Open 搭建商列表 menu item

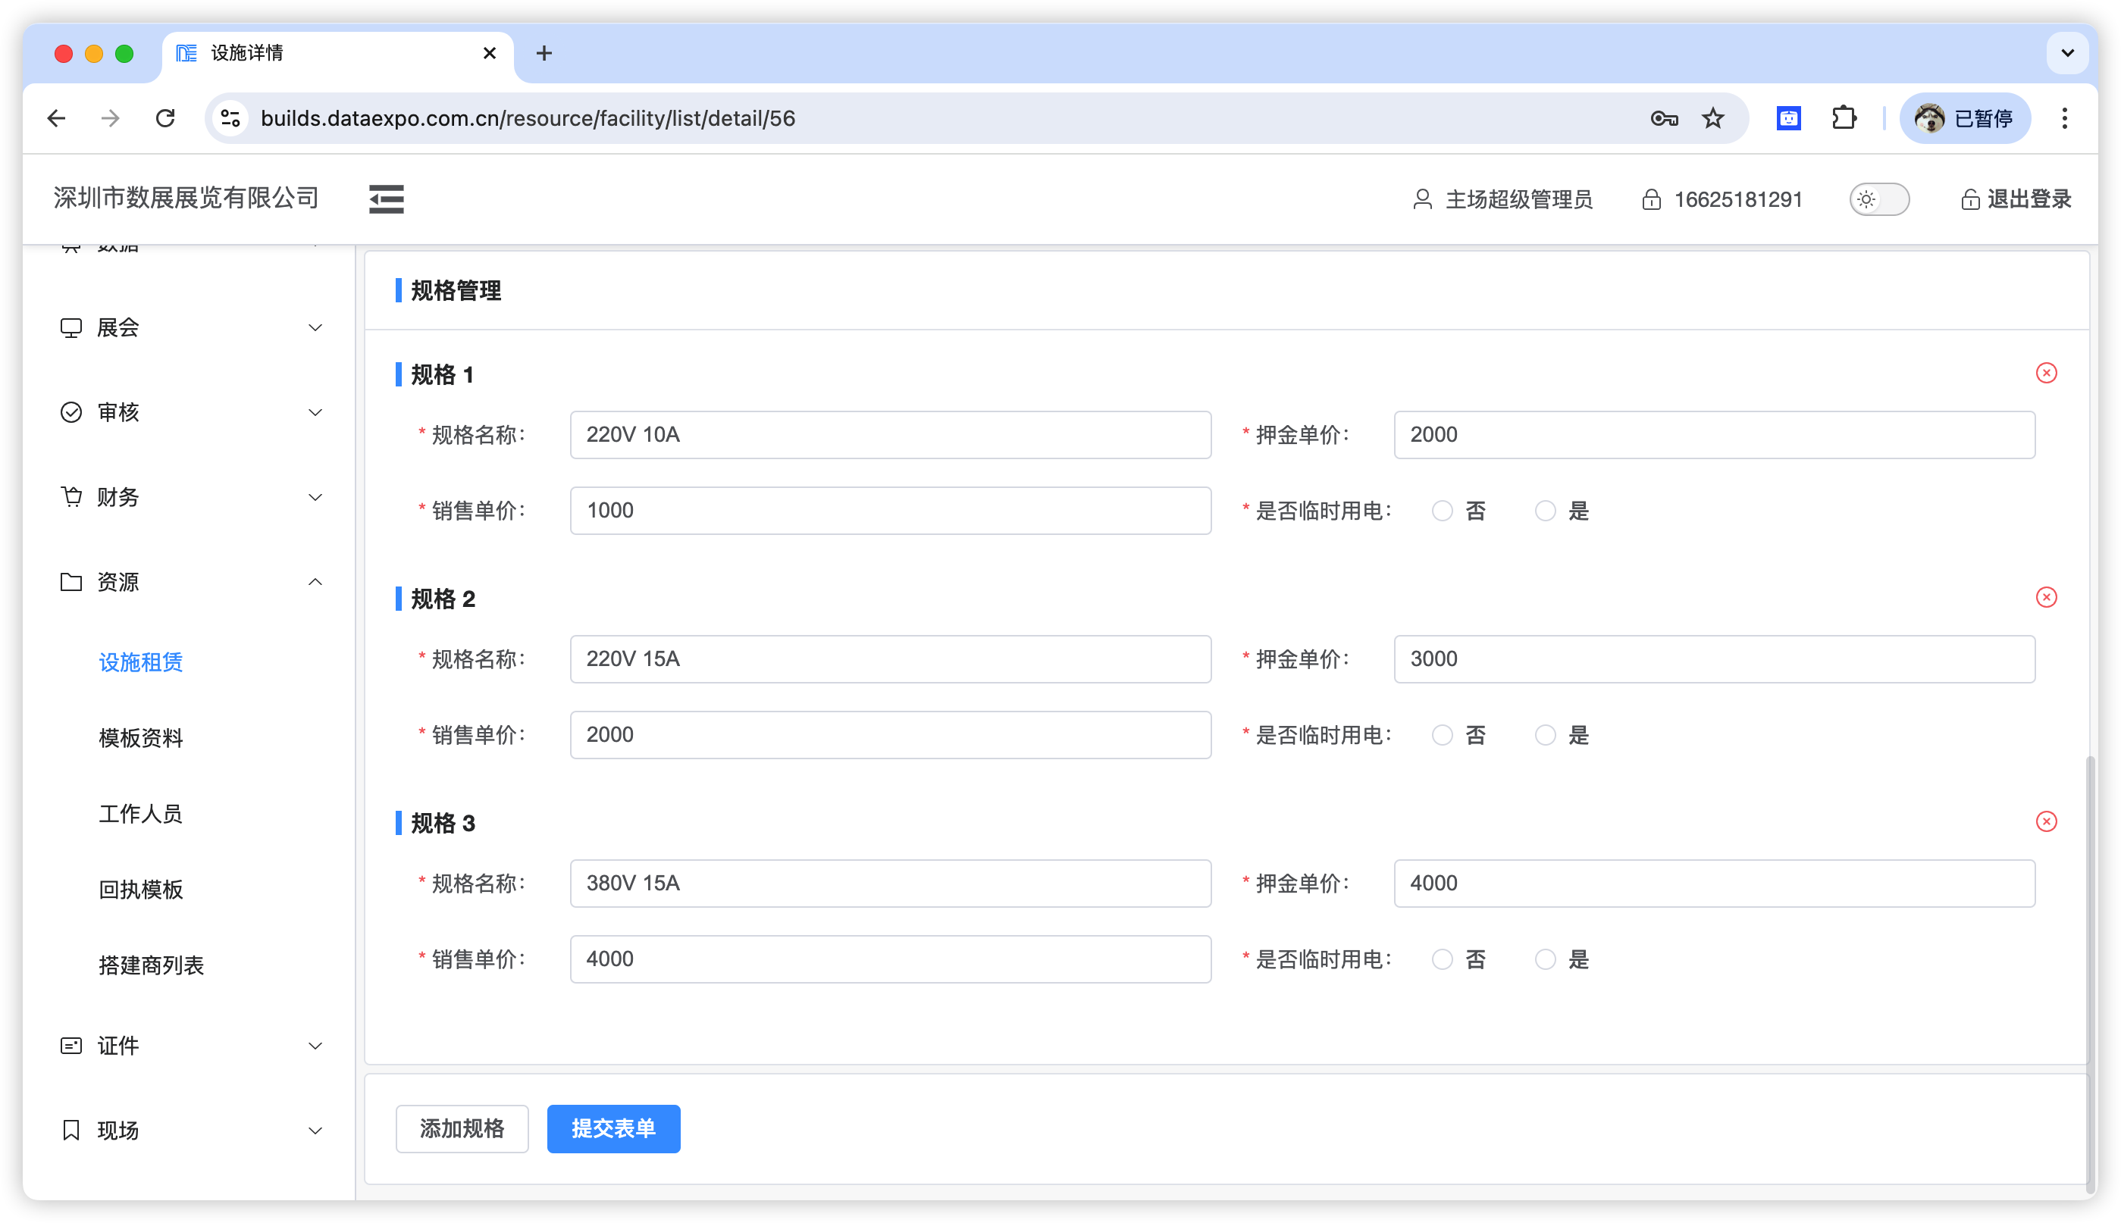pos(152,965)
